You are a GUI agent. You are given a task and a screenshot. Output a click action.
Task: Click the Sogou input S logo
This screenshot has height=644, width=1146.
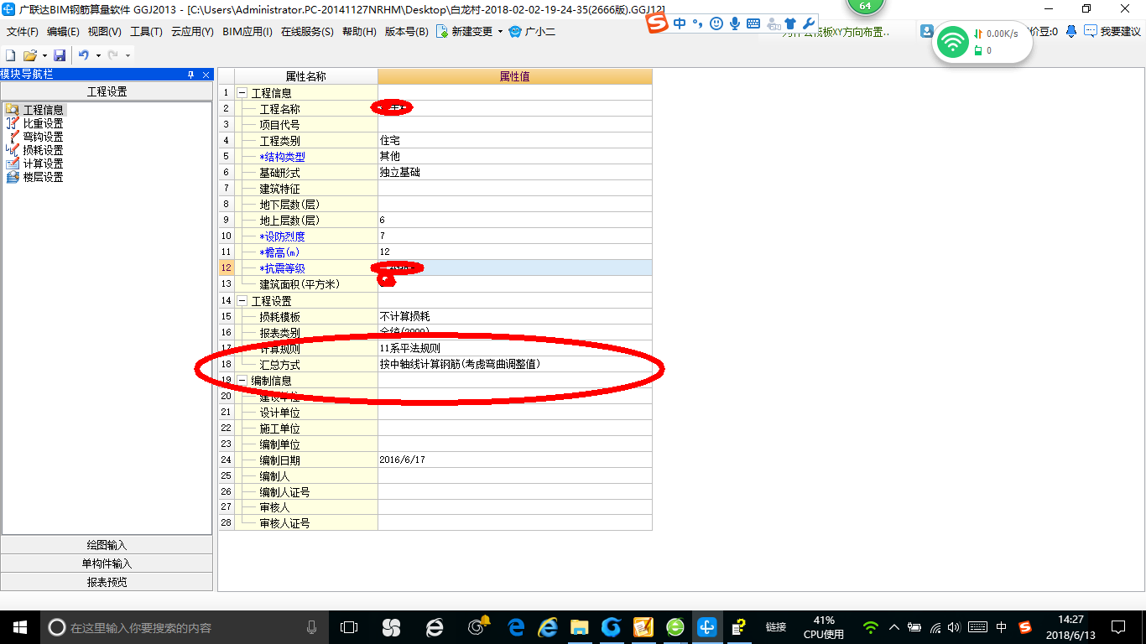(x=658, y=24)
